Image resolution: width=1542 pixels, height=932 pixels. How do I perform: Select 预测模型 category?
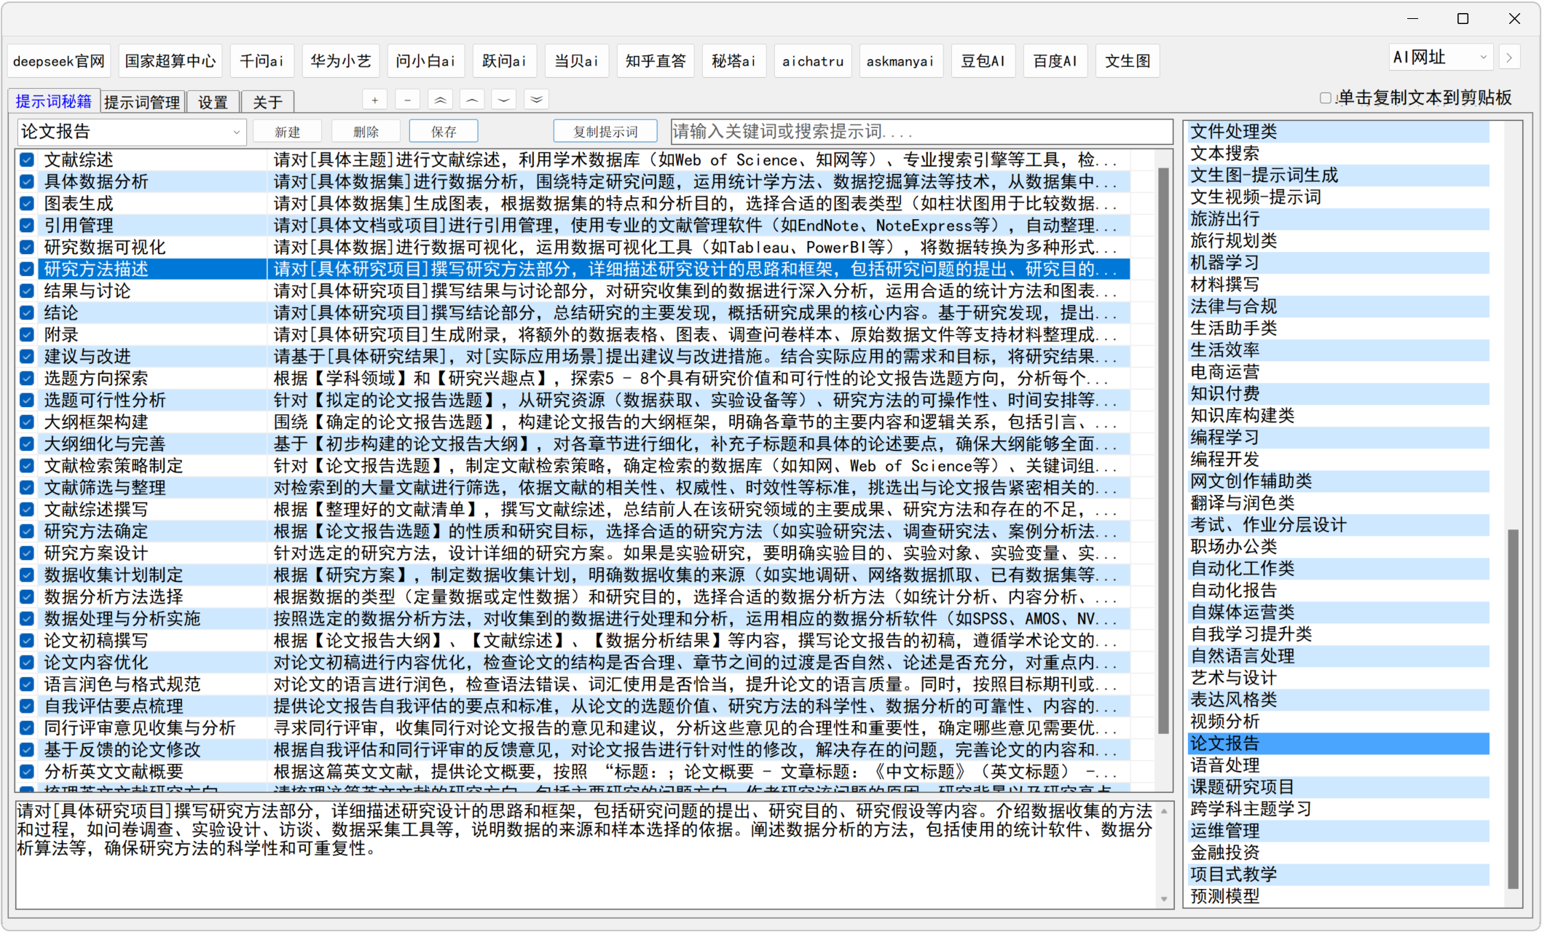(1339, 896)
